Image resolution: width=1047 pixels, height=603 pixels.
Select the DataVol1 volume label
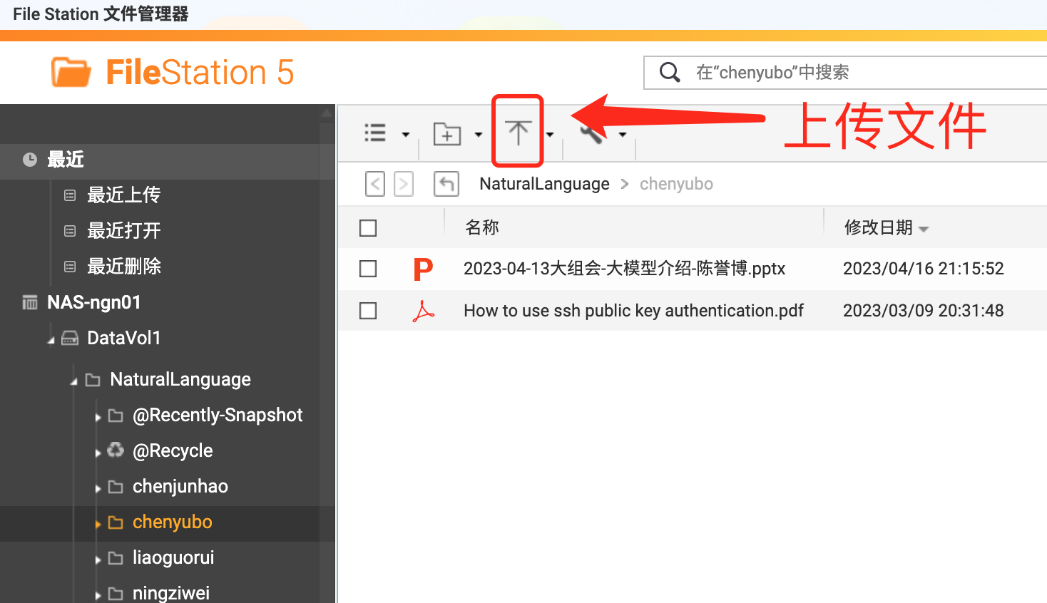124,338
